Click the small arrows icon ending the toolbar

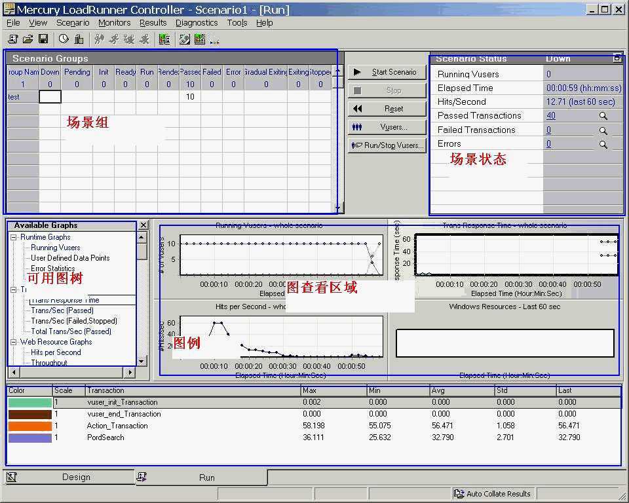pyautogui.click(x=214, y=41)
